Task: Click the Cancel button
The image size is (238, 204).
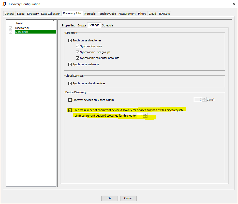Action: [128, 198]
